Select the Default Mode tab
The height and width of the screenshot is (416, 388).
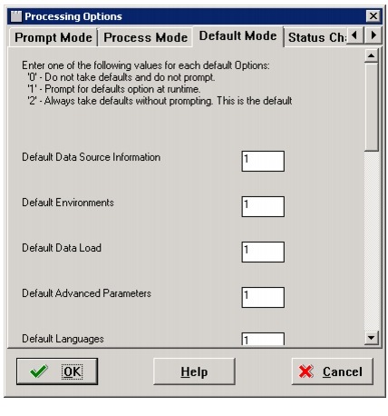point(238,36)
